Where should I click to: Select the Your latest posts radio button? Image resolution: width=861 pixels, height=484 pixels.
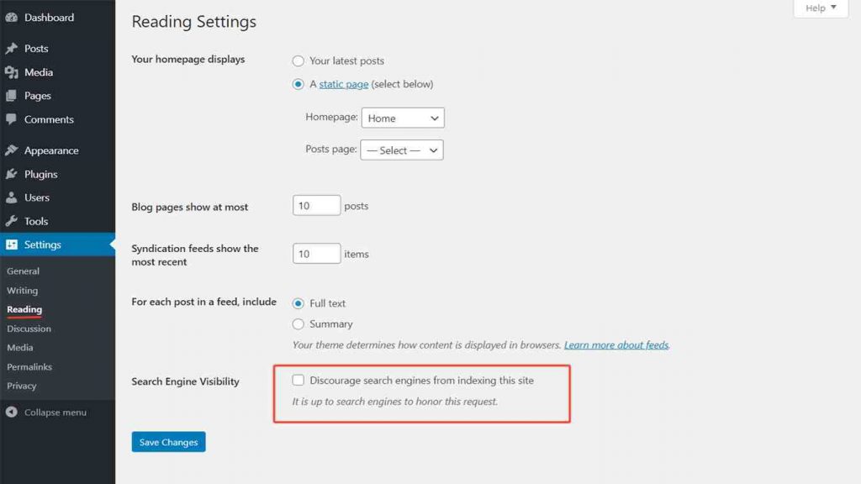(x=298, y=60)
